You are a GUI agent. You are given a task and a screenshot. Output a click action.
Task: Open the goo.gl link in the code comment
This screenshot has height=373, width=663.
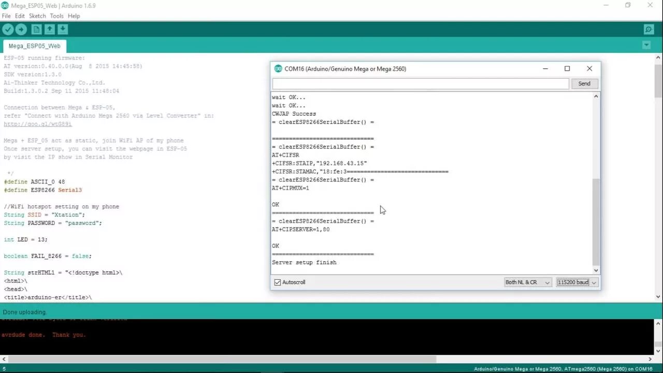pos(38,124)
